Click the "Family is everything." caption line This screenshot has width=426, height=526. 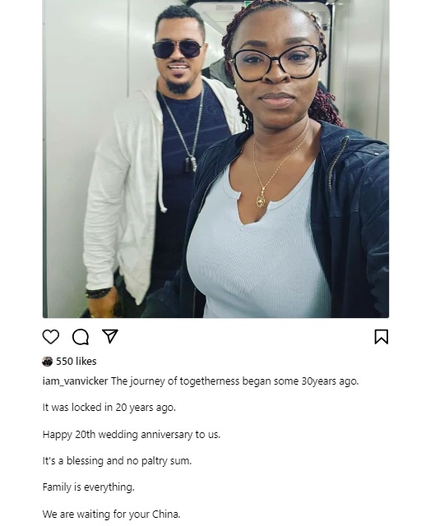pyautogui.click(x=88, y=487)
